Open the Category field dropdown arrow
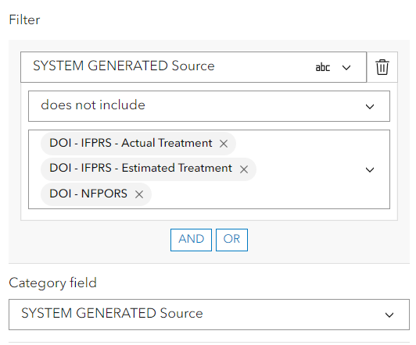The height and width of the screenshot is (345, 416). pos(389,315)
